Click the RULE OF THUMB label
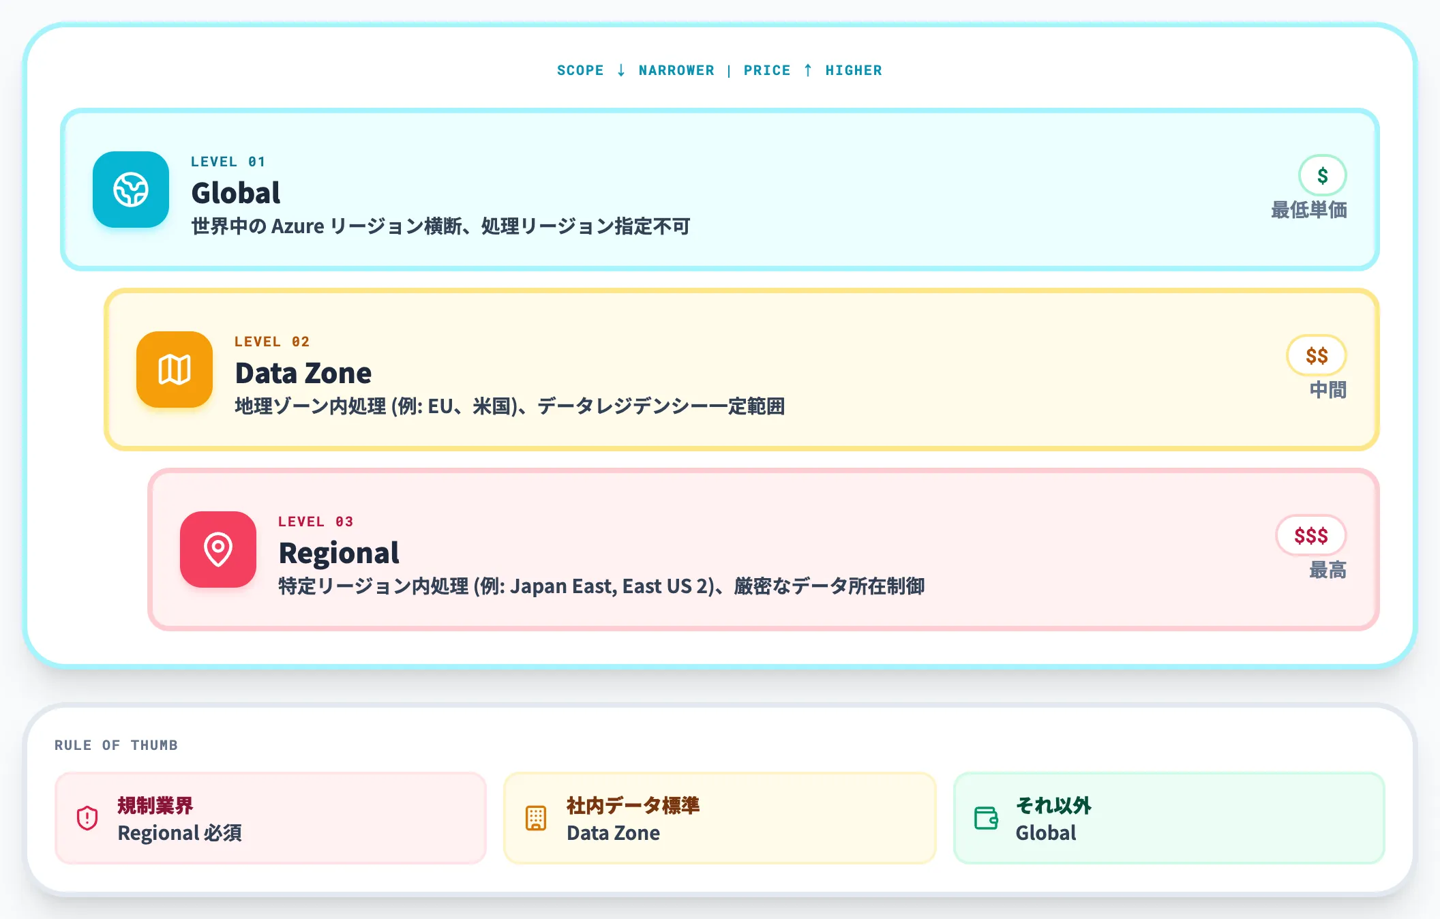Viewport: 1440px width, 919px height. [x=116, y=745]
